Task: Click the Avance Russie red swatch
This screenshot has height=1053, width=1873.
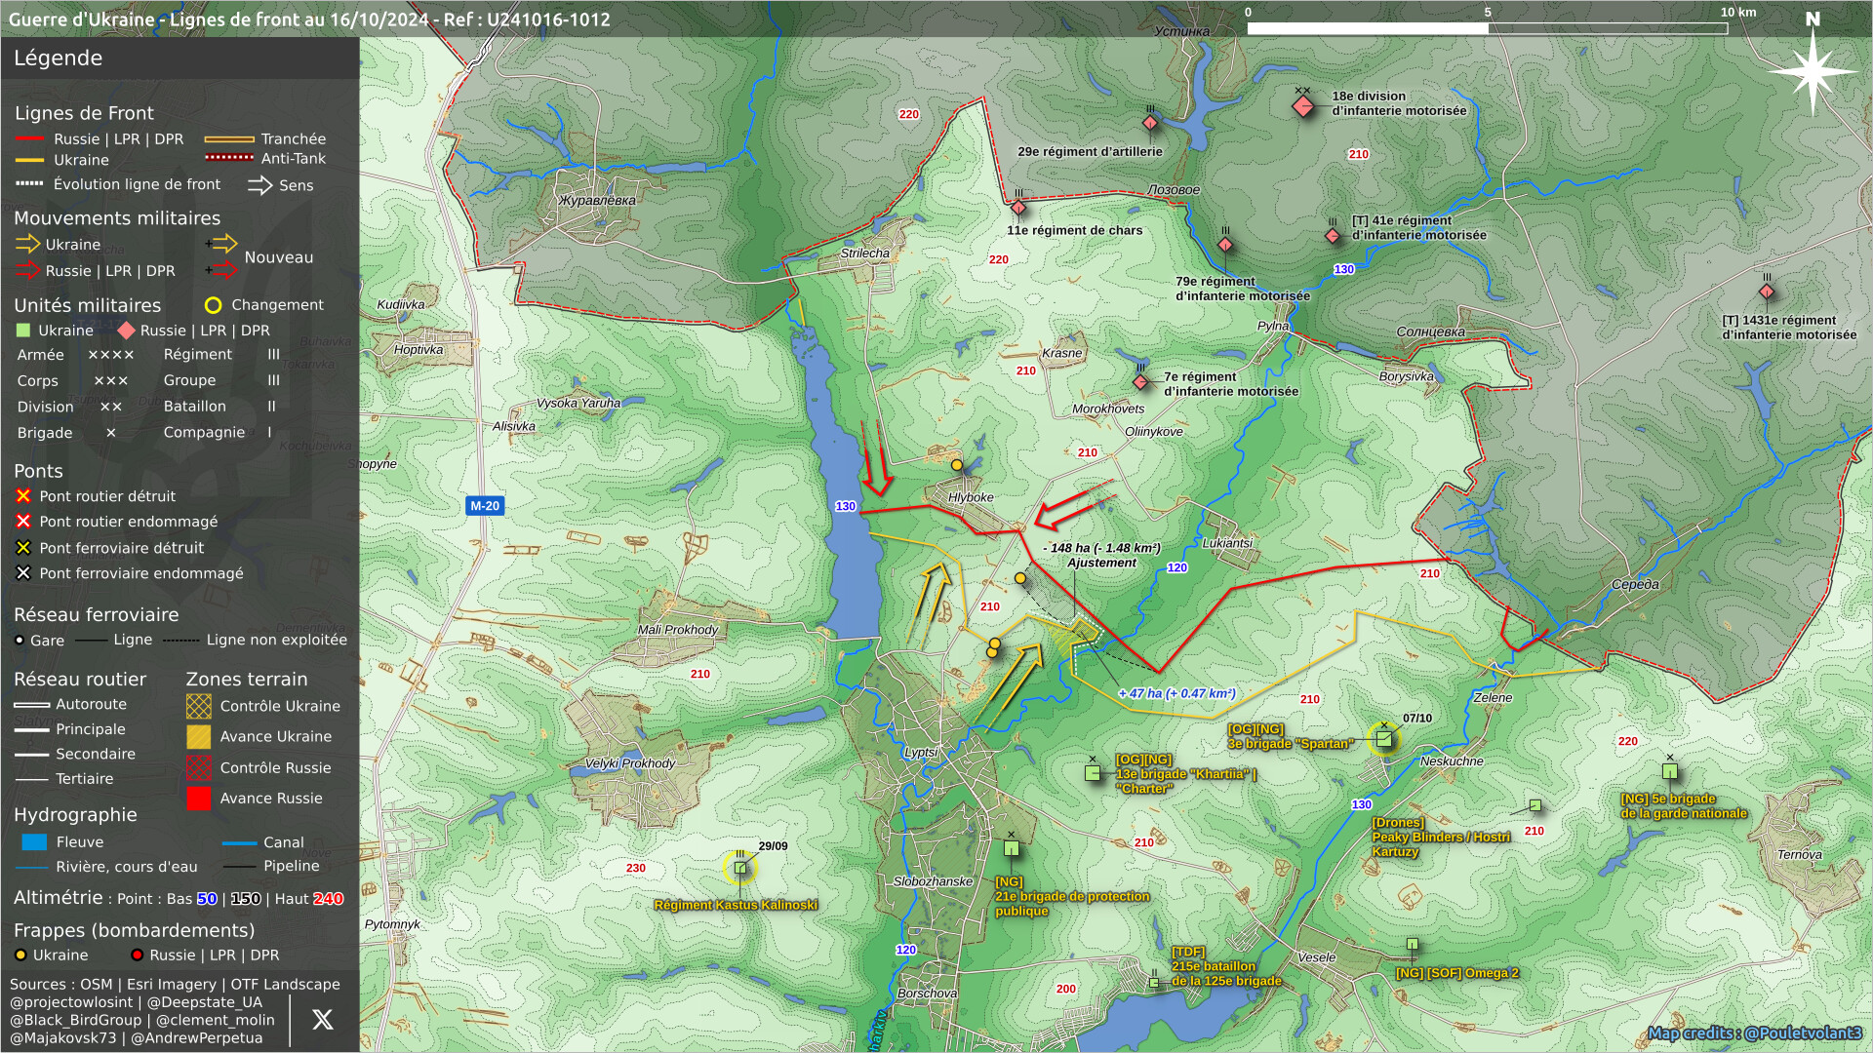Action: click(199, 799)
